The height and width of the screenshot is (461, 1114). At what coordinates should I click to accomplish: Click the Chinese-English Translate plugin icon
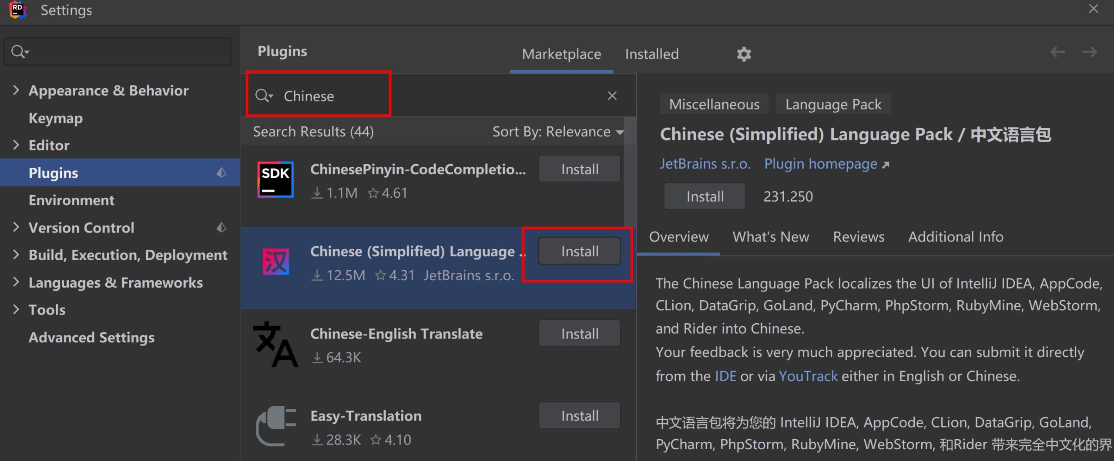[x=275, y=344]
